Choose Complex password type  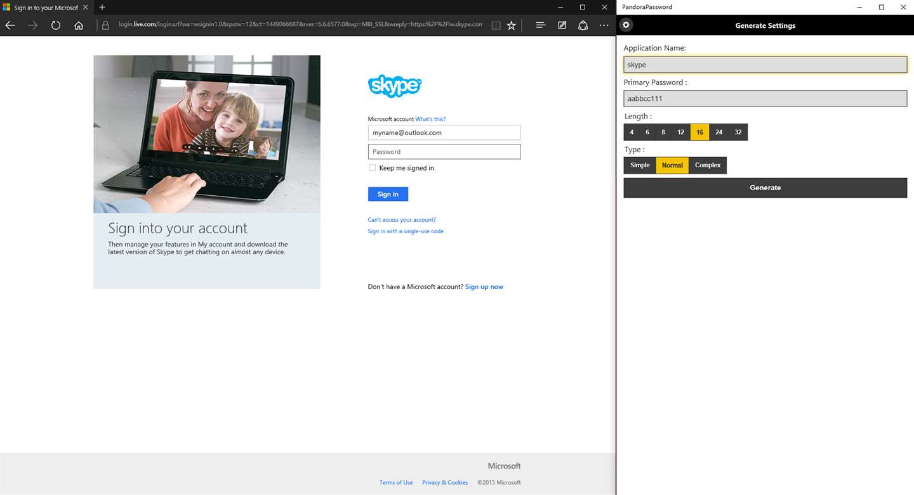(x=708, y=165)
